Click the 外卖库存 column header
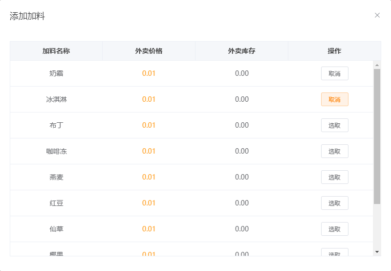The height and width of the screenshot is (271, 391). coord(241,51)
